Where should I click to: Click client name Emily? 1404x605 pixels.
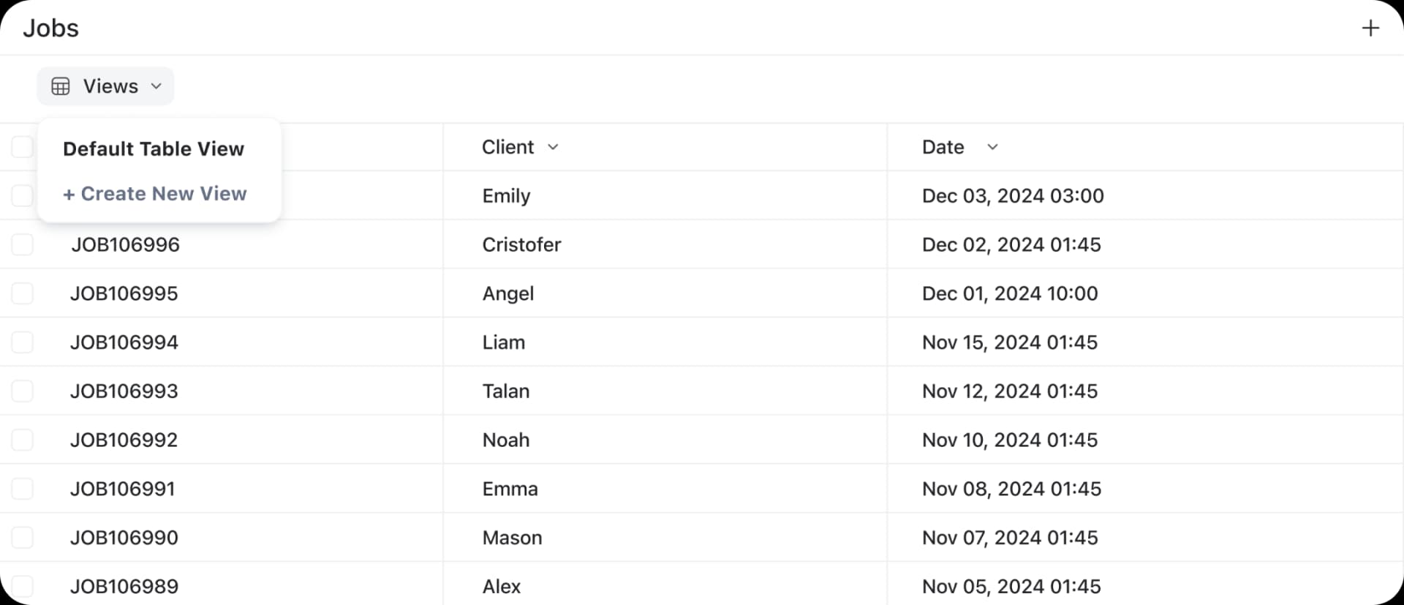pyautogui.click(x=506, y=196)
